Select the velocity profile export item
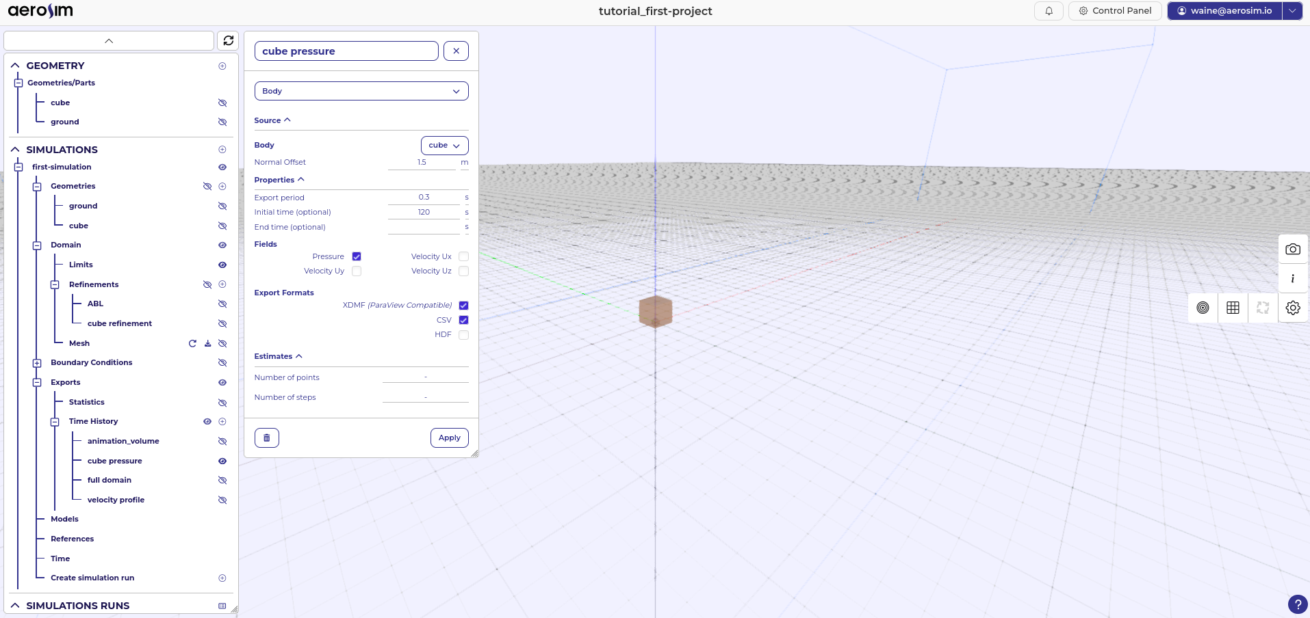This screenshot has width=1310, height=618. (x=116, y=500)
